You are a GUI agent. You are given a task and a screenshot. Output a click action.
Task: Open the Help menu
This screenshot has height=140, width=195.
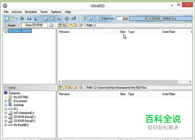pyautogui.click(x=68, y=12)
